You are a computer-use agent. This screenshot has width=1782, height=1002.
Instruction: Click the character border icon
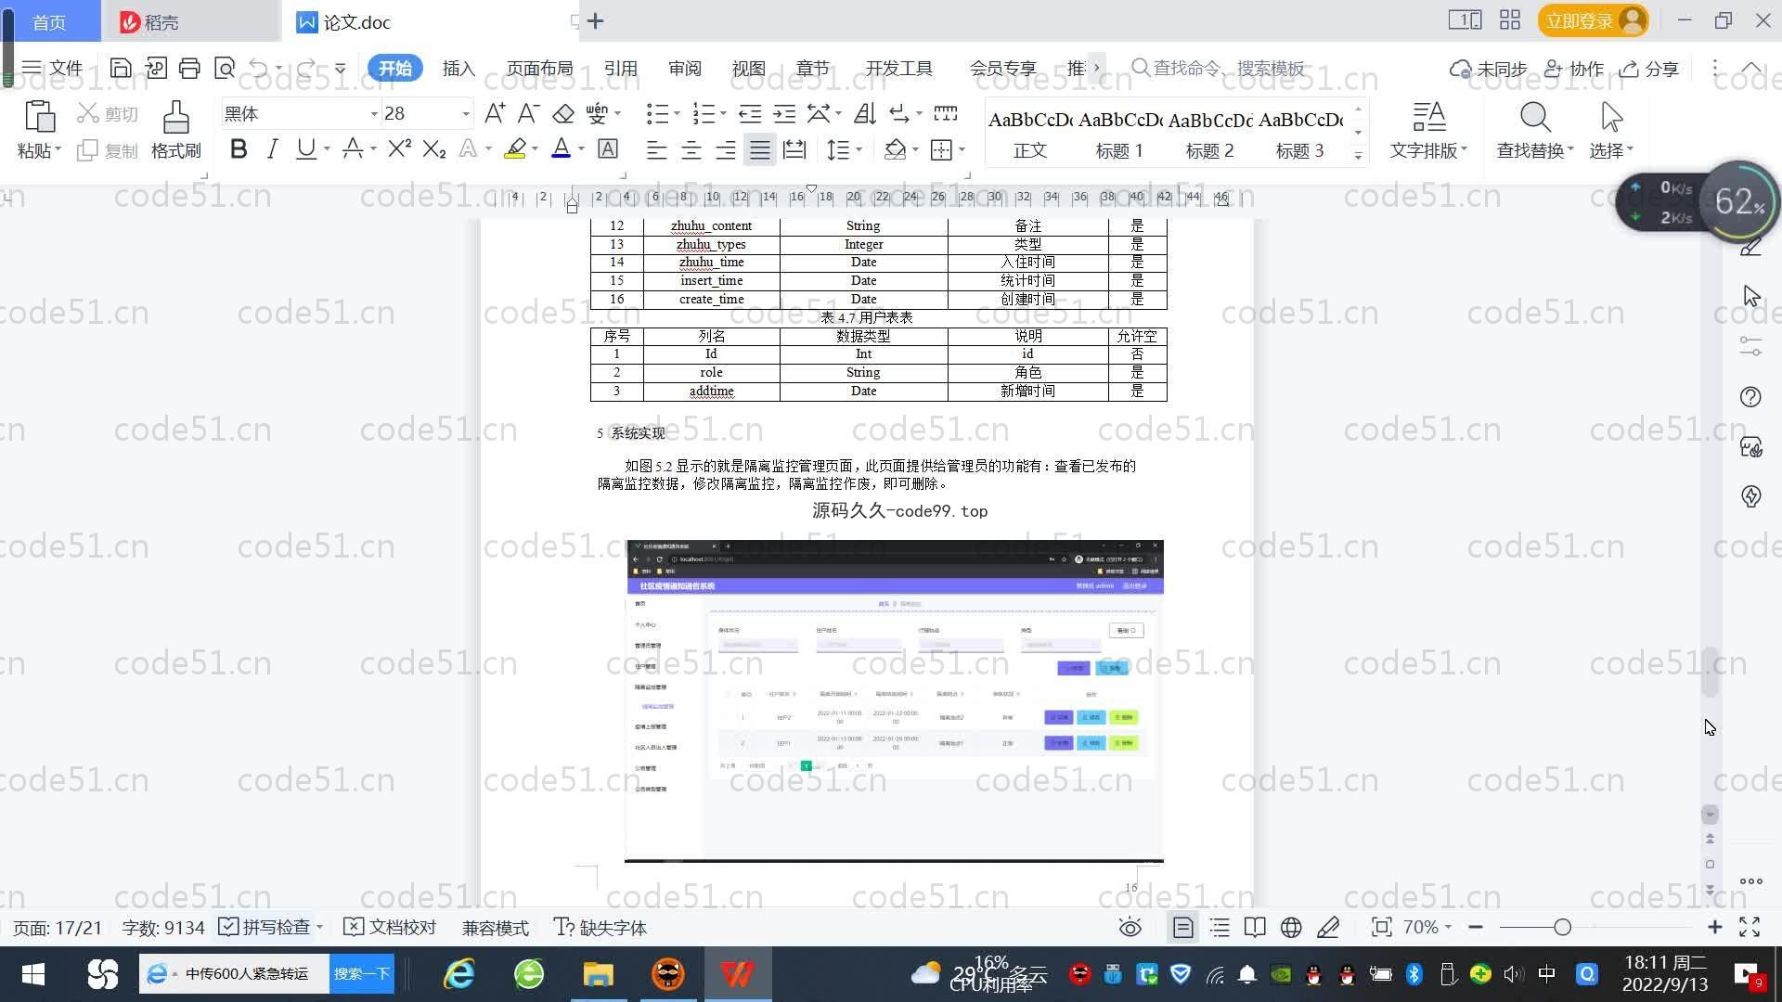tap(607, 148)
